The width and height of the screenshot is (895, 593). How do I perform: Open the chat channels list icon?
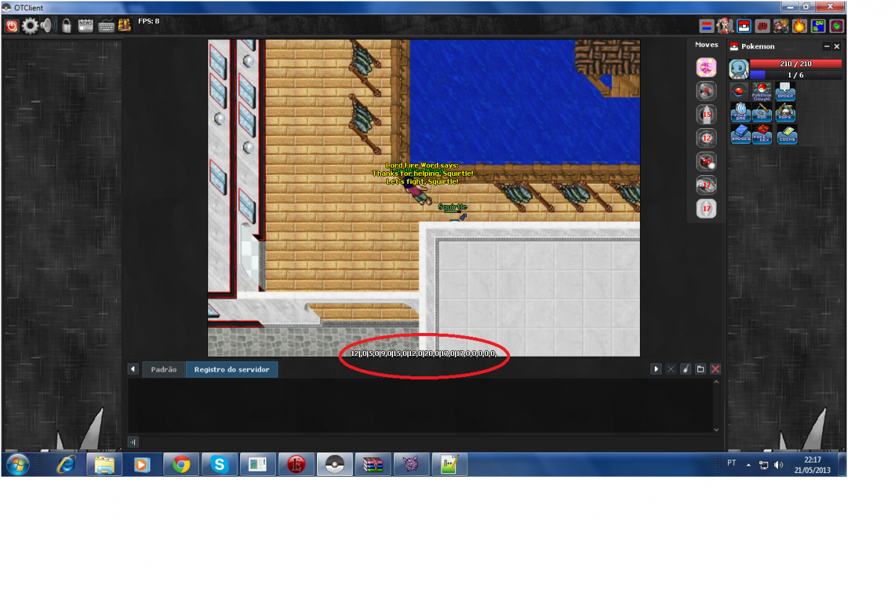700,370
